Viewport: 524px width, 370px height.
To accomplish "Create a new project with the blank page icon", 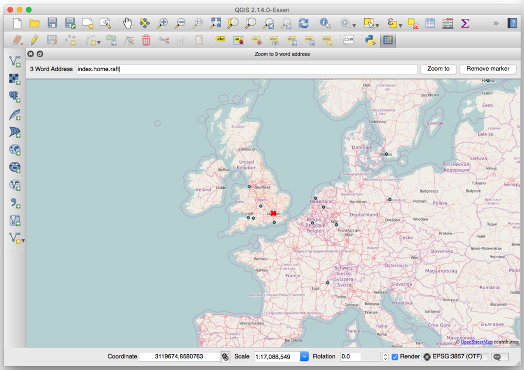I will click(17, 23).
